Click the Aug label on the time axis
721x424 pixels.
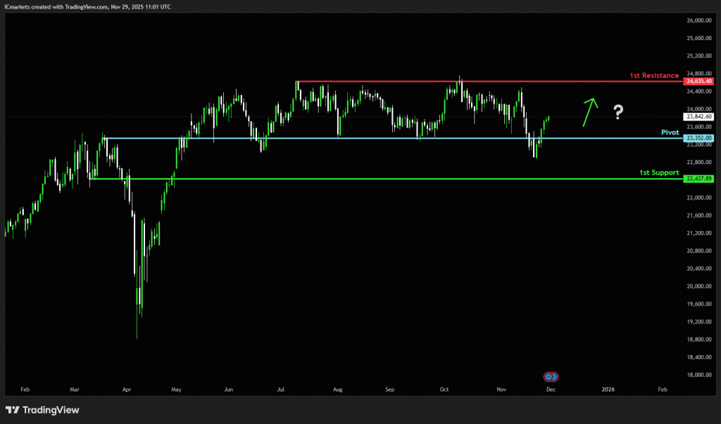point(337,389)
